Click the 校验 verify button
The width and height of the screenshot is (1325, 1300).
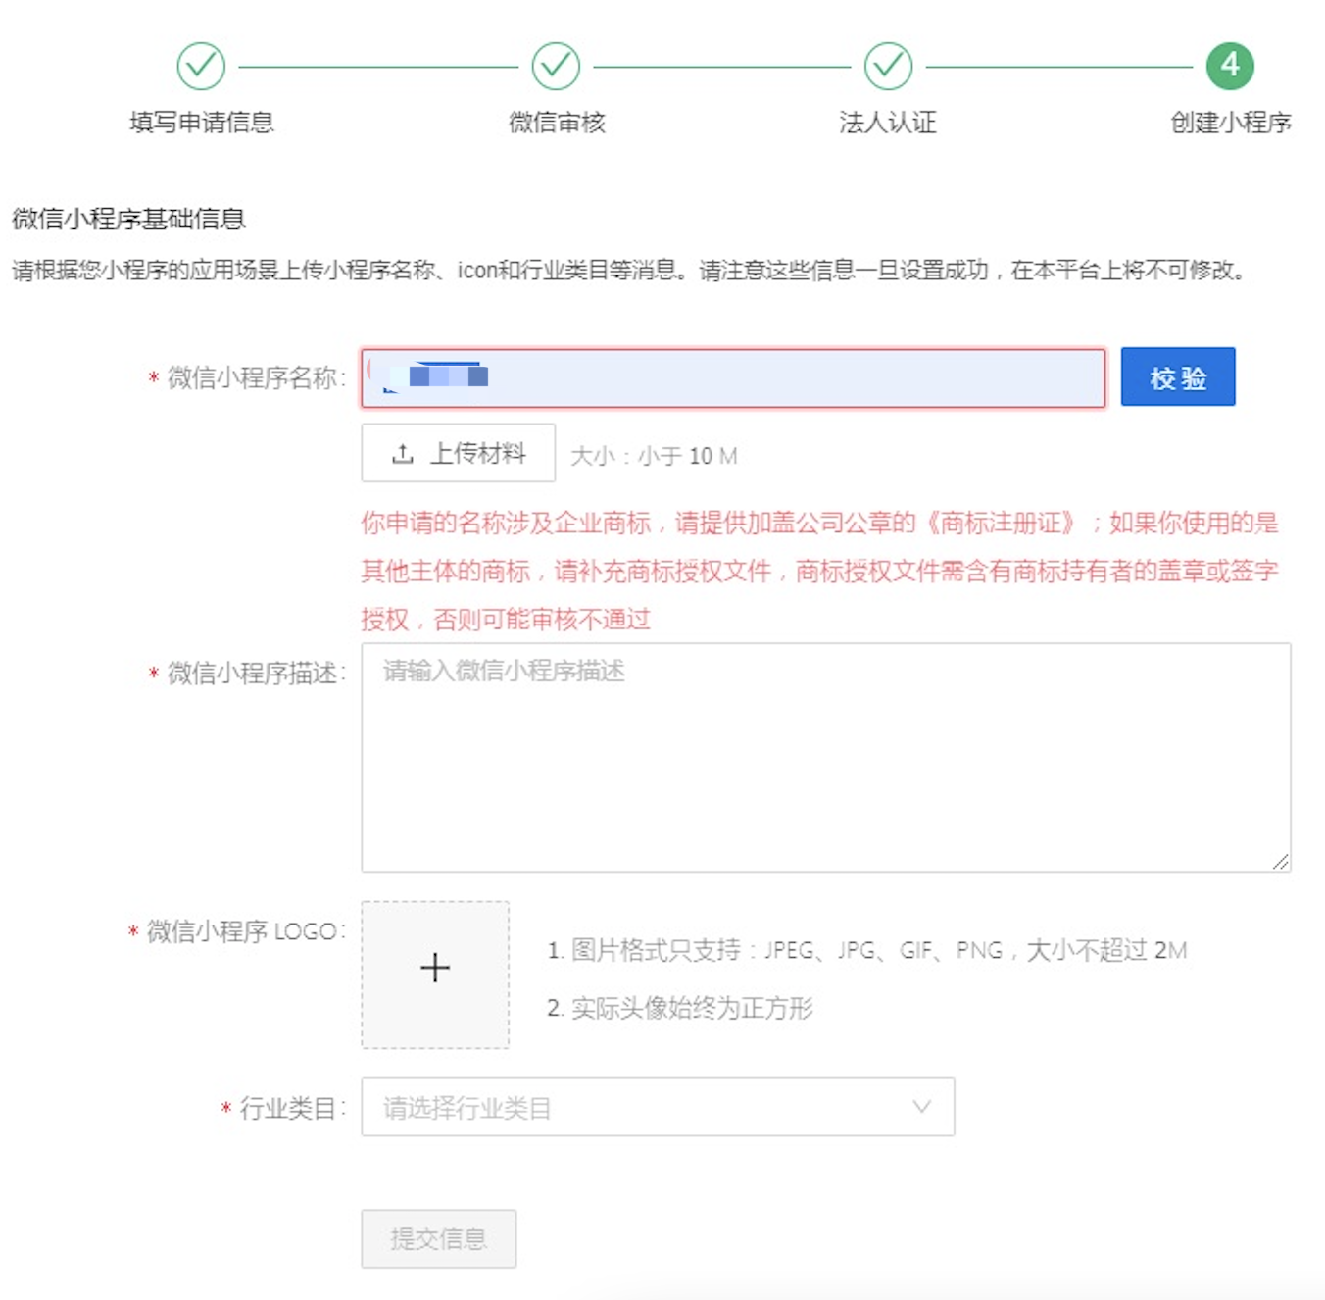[1178, 376]
